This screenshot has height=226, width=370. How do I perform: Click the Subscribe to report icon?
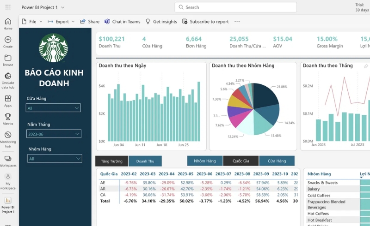[x=185, y=21]
